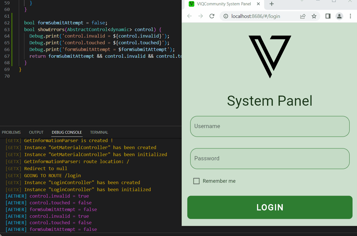Click inside the Username field
The width and height of the screenshot is (357, 236).
(x=270, y=126)
